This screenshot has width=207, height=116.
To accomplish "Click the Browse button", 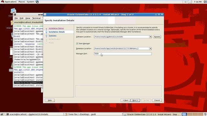I will [x=157, y=37].
